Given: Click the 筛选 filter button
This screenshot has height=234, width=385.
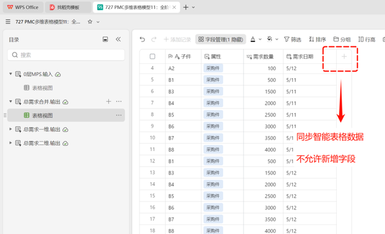Looking at the screenshot, I should pyautogui.click(x=293, y=39).
